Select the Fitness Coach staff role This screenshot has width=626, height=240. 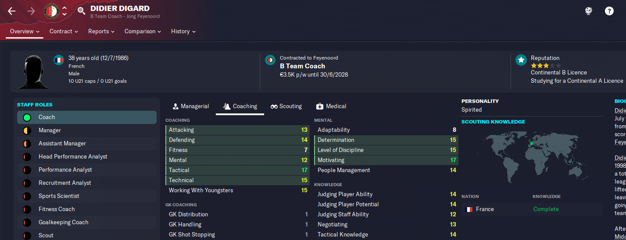click(86, 209)
